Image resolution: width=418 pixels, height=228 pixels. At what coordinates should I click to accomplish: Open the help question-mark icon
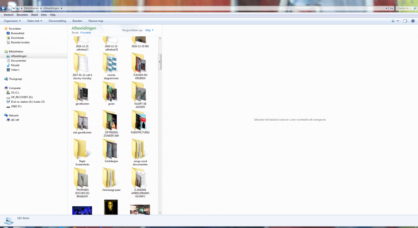click(x=413, y=21)
